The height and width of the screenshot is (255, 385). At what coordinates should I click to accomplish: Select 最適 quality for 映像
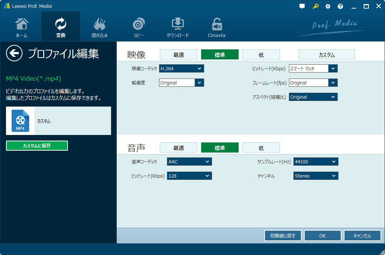click(178, 54)
